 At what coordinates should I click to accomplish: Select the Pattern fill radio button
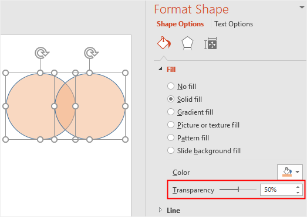click(x=171, y=137)
